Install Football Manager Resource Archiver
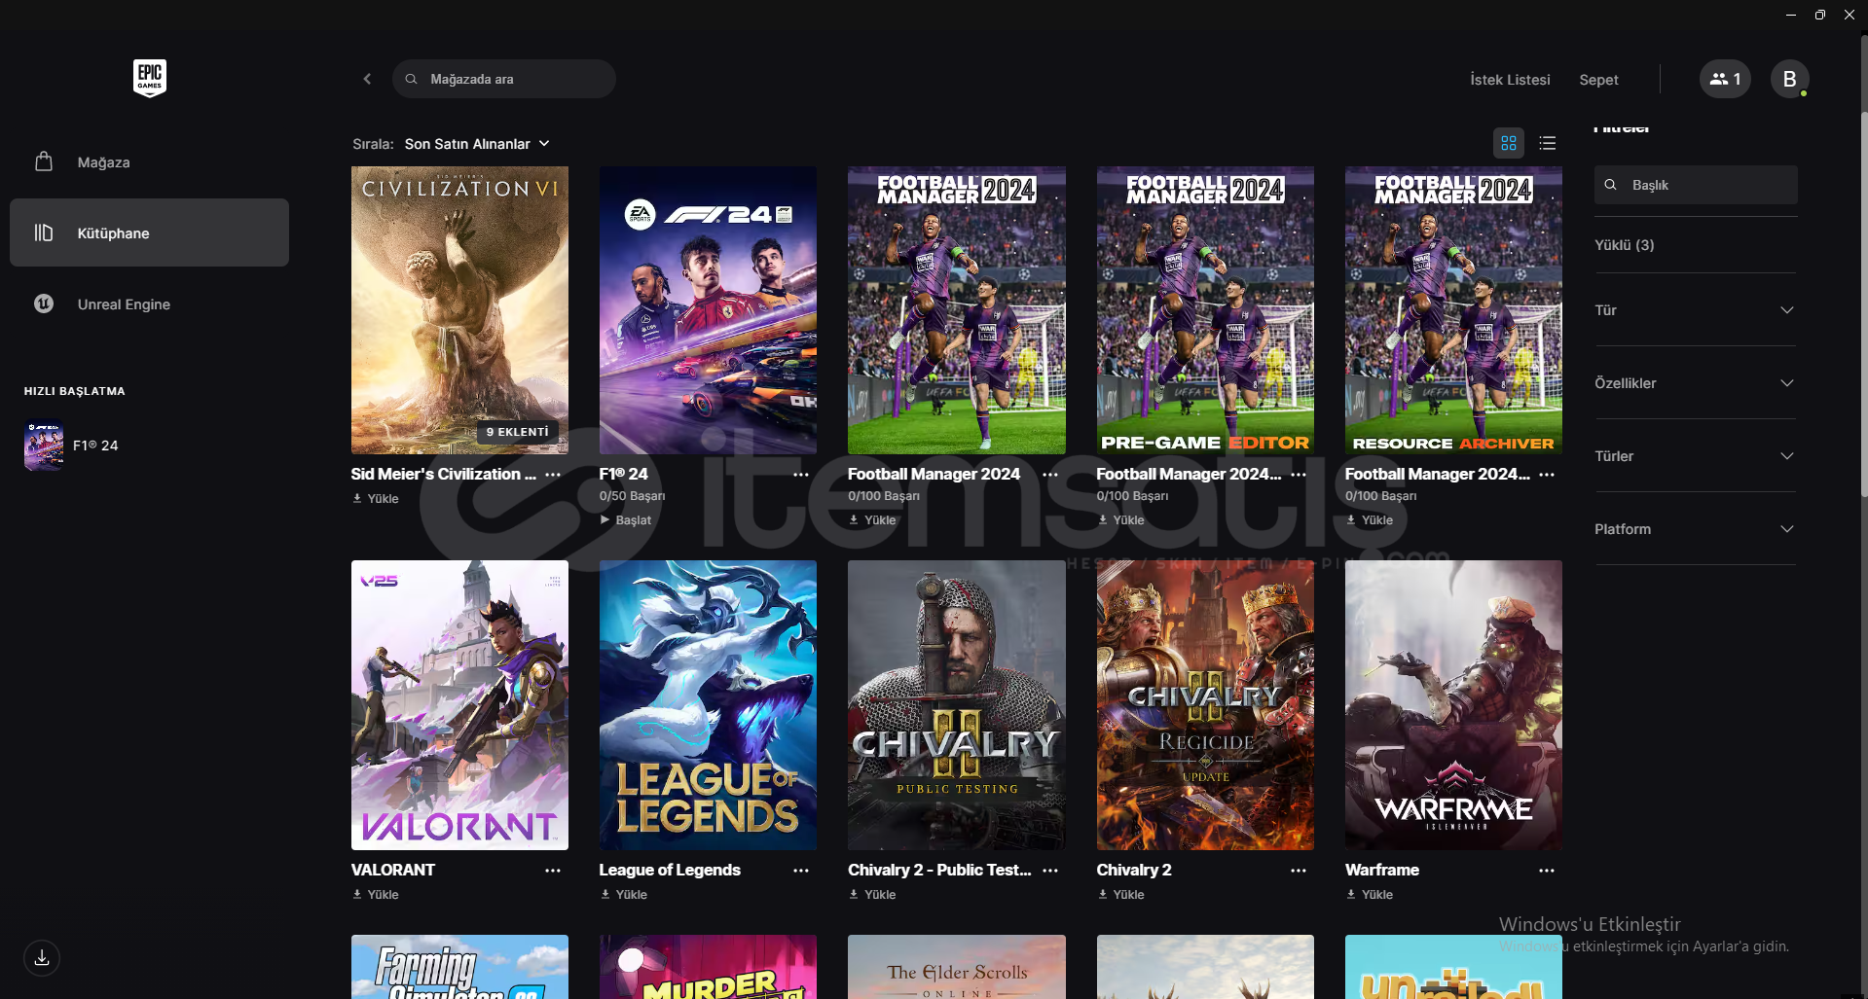 click(x=1370, y=520)
